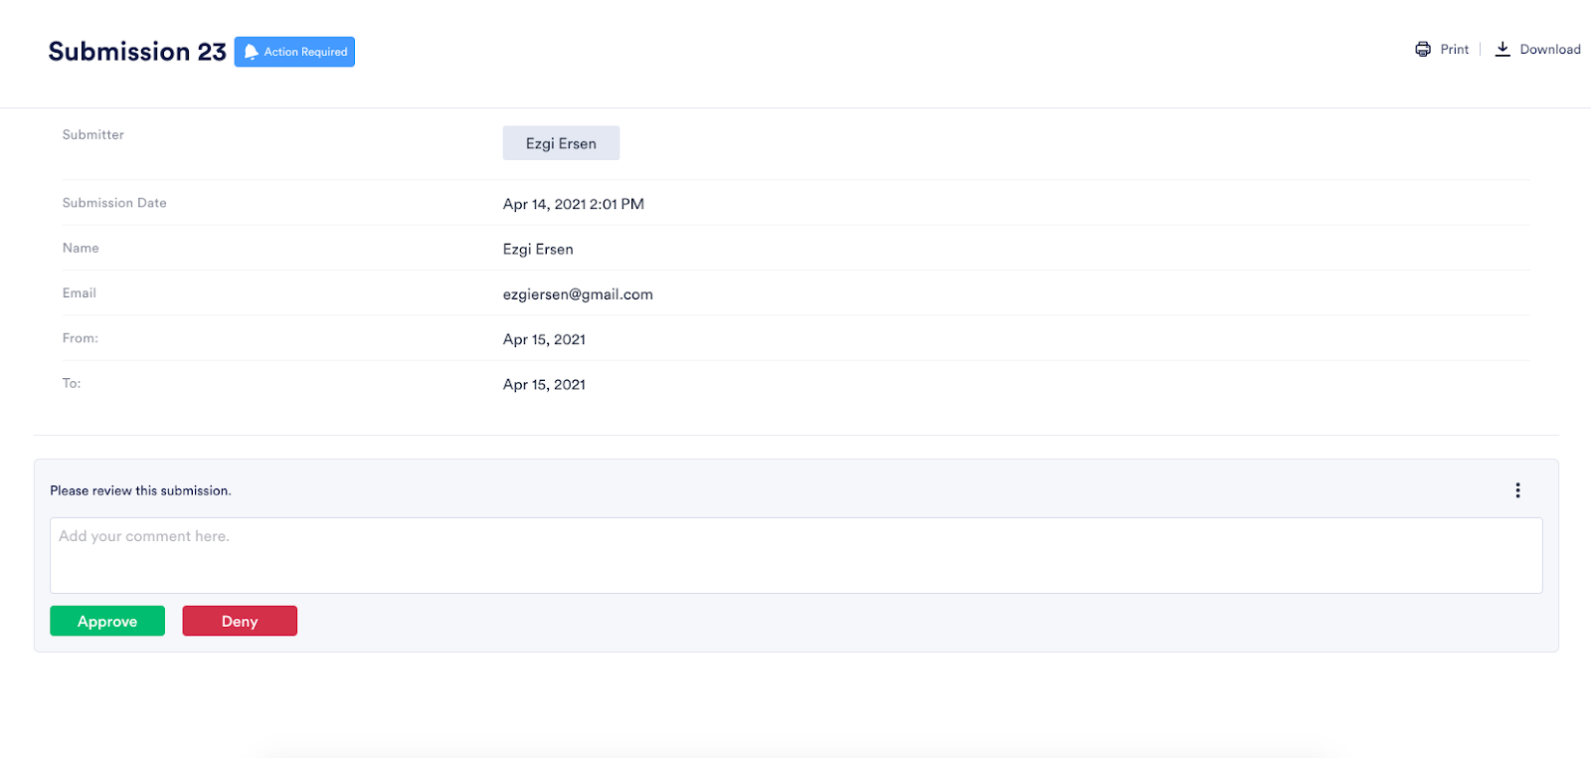Click the bell icon in Action Required badge
The height and width of the screenshot is (758, 1591).
(252, 52)
